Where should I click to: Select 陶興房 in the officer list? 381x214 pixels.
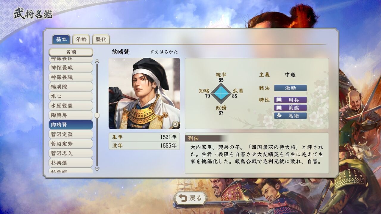click(71, 115)
